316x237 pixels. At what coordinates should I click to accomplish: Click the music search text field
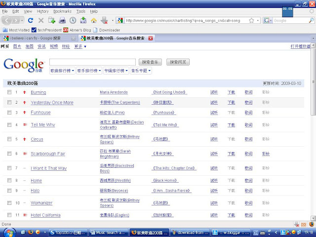click(92, 62)
